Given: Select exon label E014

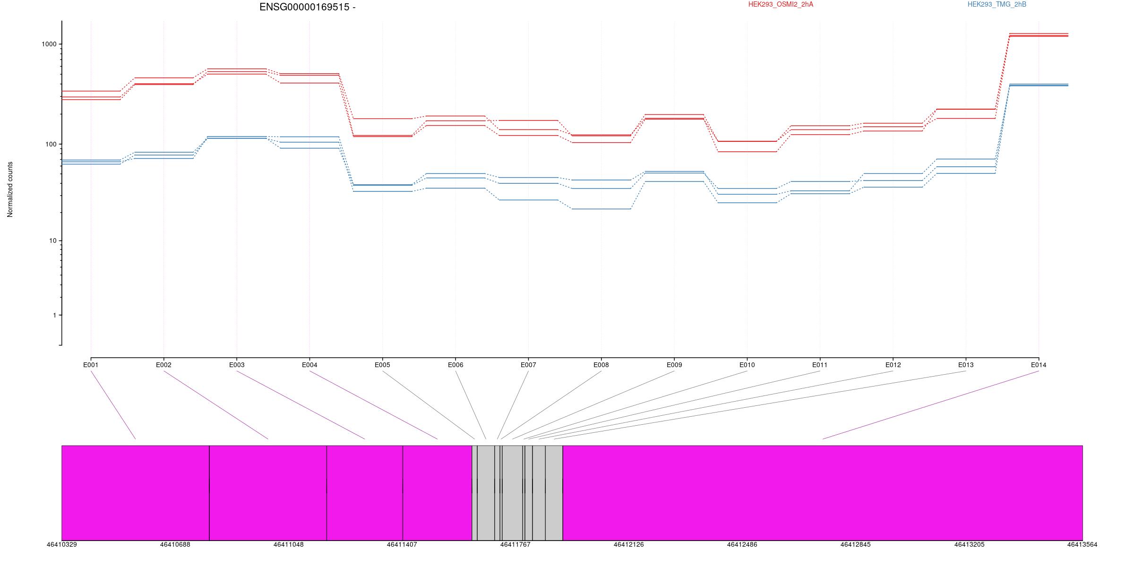Looking at the screenshot, I should 1039,365.
